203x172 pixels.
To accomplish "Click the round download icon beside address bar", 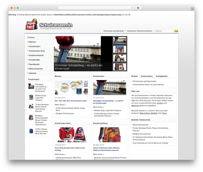I will [138, 8].
